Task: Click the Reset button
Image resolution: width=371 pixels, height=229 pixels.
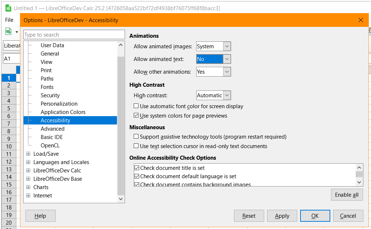Action: coord(249,216)
